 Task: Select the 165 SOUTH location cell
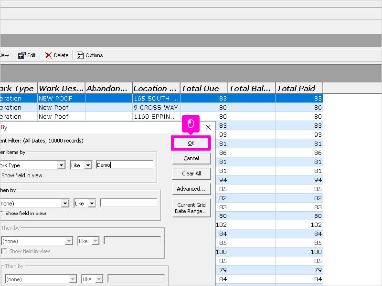pos(156,99)
